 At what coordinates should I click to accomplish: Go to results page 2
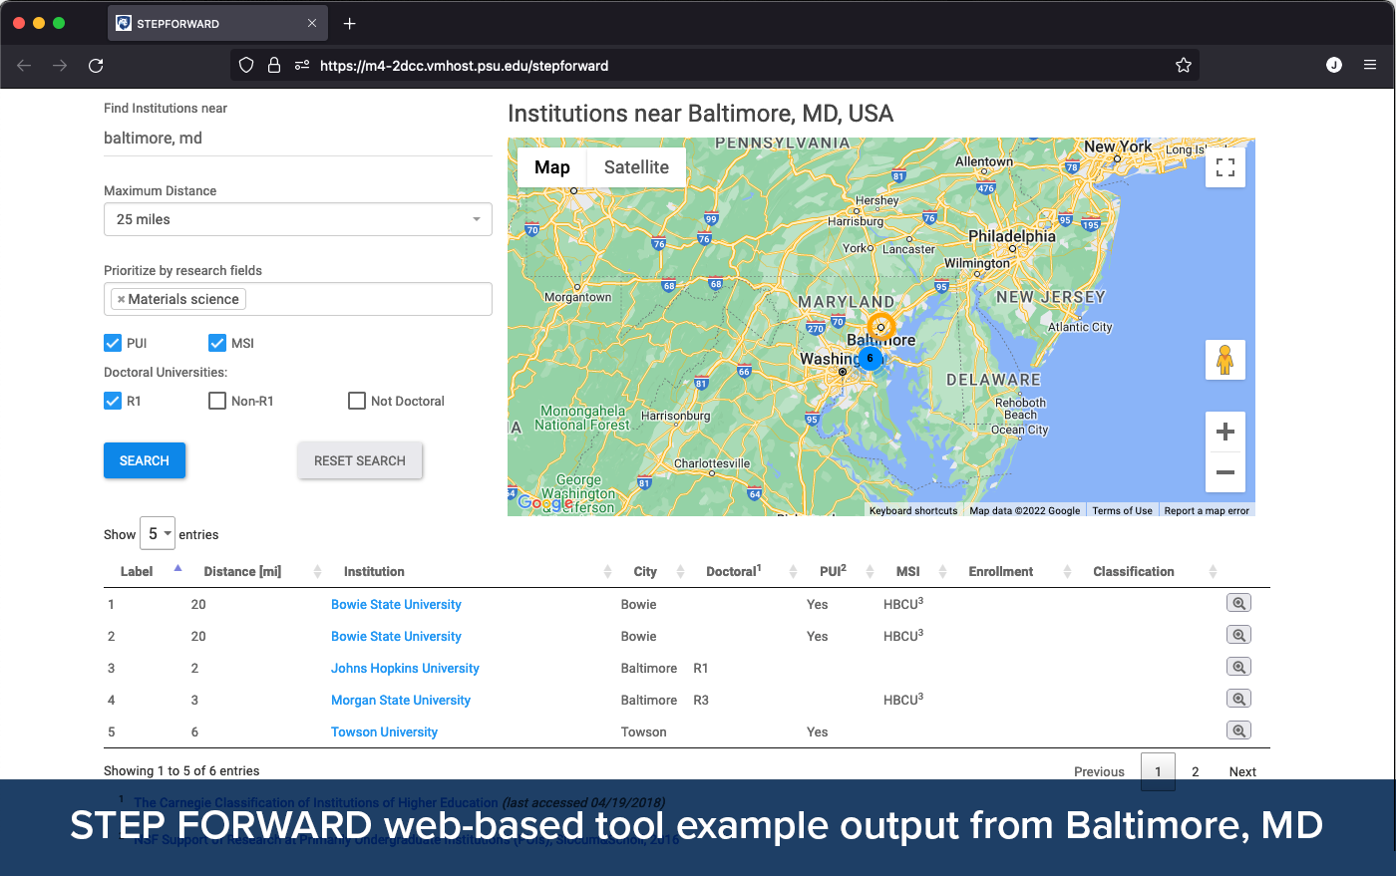[x=1195, y=771]
